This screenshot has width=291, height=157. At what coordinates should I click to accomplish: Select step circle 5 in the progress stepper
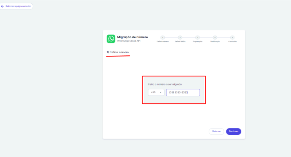(x=232, y=37)
